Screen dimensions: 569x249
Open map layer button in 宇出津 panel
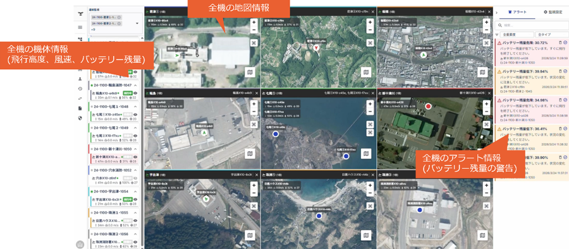[x=250, y=236]
